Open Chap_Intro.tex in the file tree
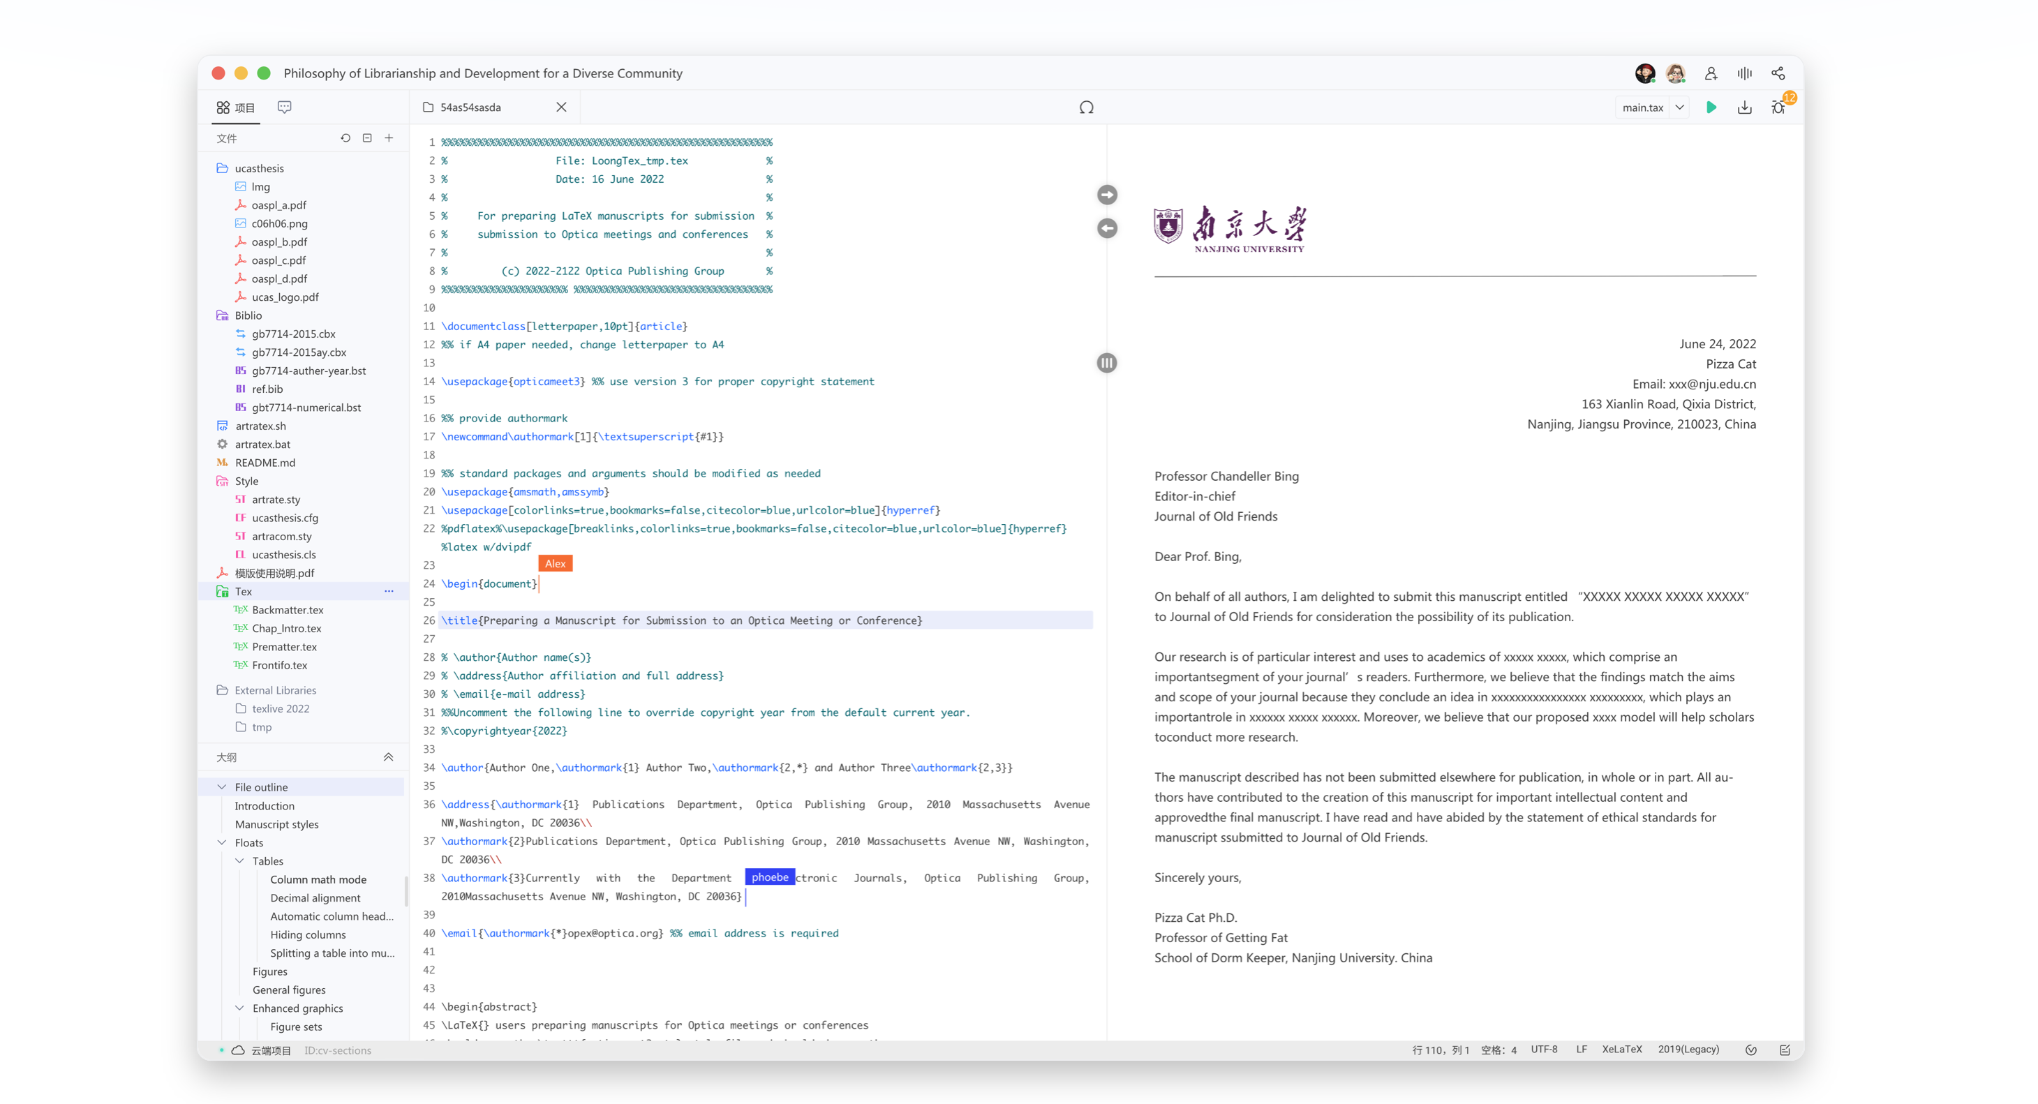Image resolution: width=2038 pixels, height=1104 pixels. 286,628
